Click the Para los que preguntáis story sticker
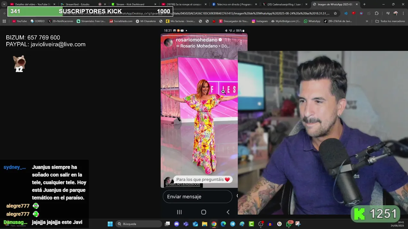408x229 pixels. tap(203, 179)
